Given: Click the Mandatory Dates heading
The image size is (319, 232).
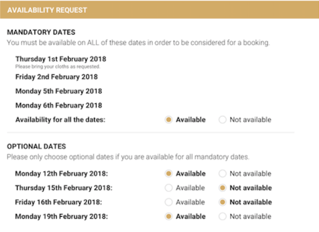Looking at the screenshot, I should 45,32.
